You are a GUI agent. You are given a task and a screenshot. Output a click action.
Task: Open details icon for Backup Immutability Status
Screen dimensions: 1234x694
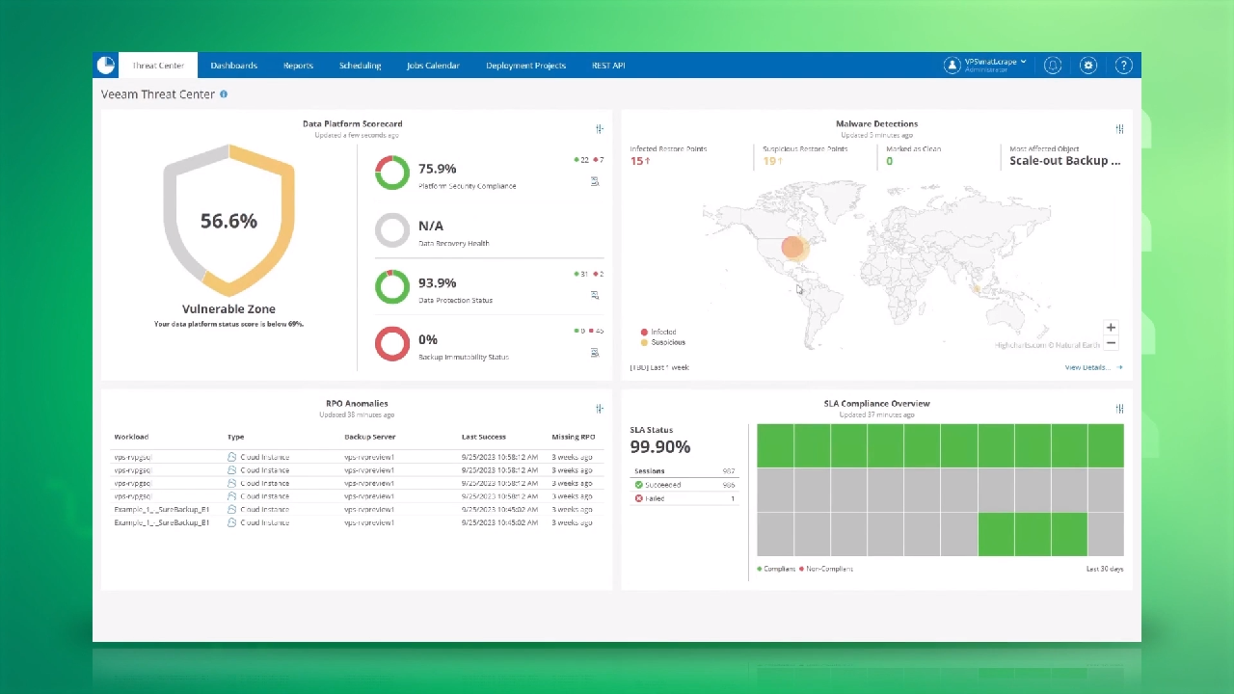[595, 353]
